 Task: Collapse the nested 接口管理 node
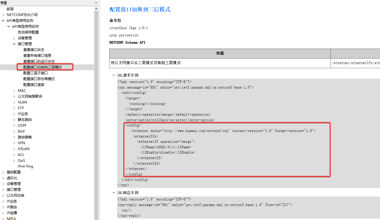coord(14,44)
